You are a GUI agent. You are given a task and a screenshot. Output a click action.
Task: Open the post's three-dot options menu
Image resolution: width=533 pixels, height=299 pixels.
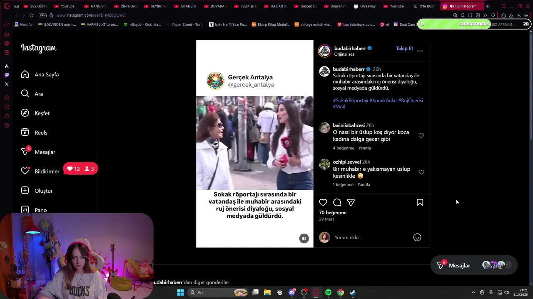[x=420, y=51]
